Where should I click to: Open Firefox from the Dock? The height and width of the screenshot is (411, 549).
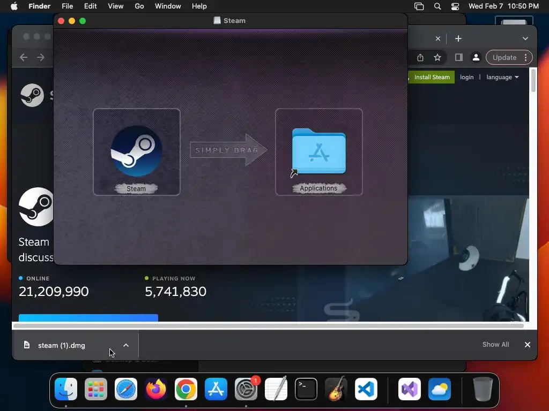click(156, 389)
